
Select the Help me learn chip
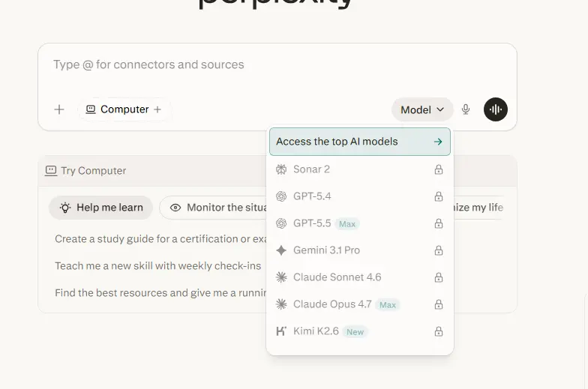100,208
